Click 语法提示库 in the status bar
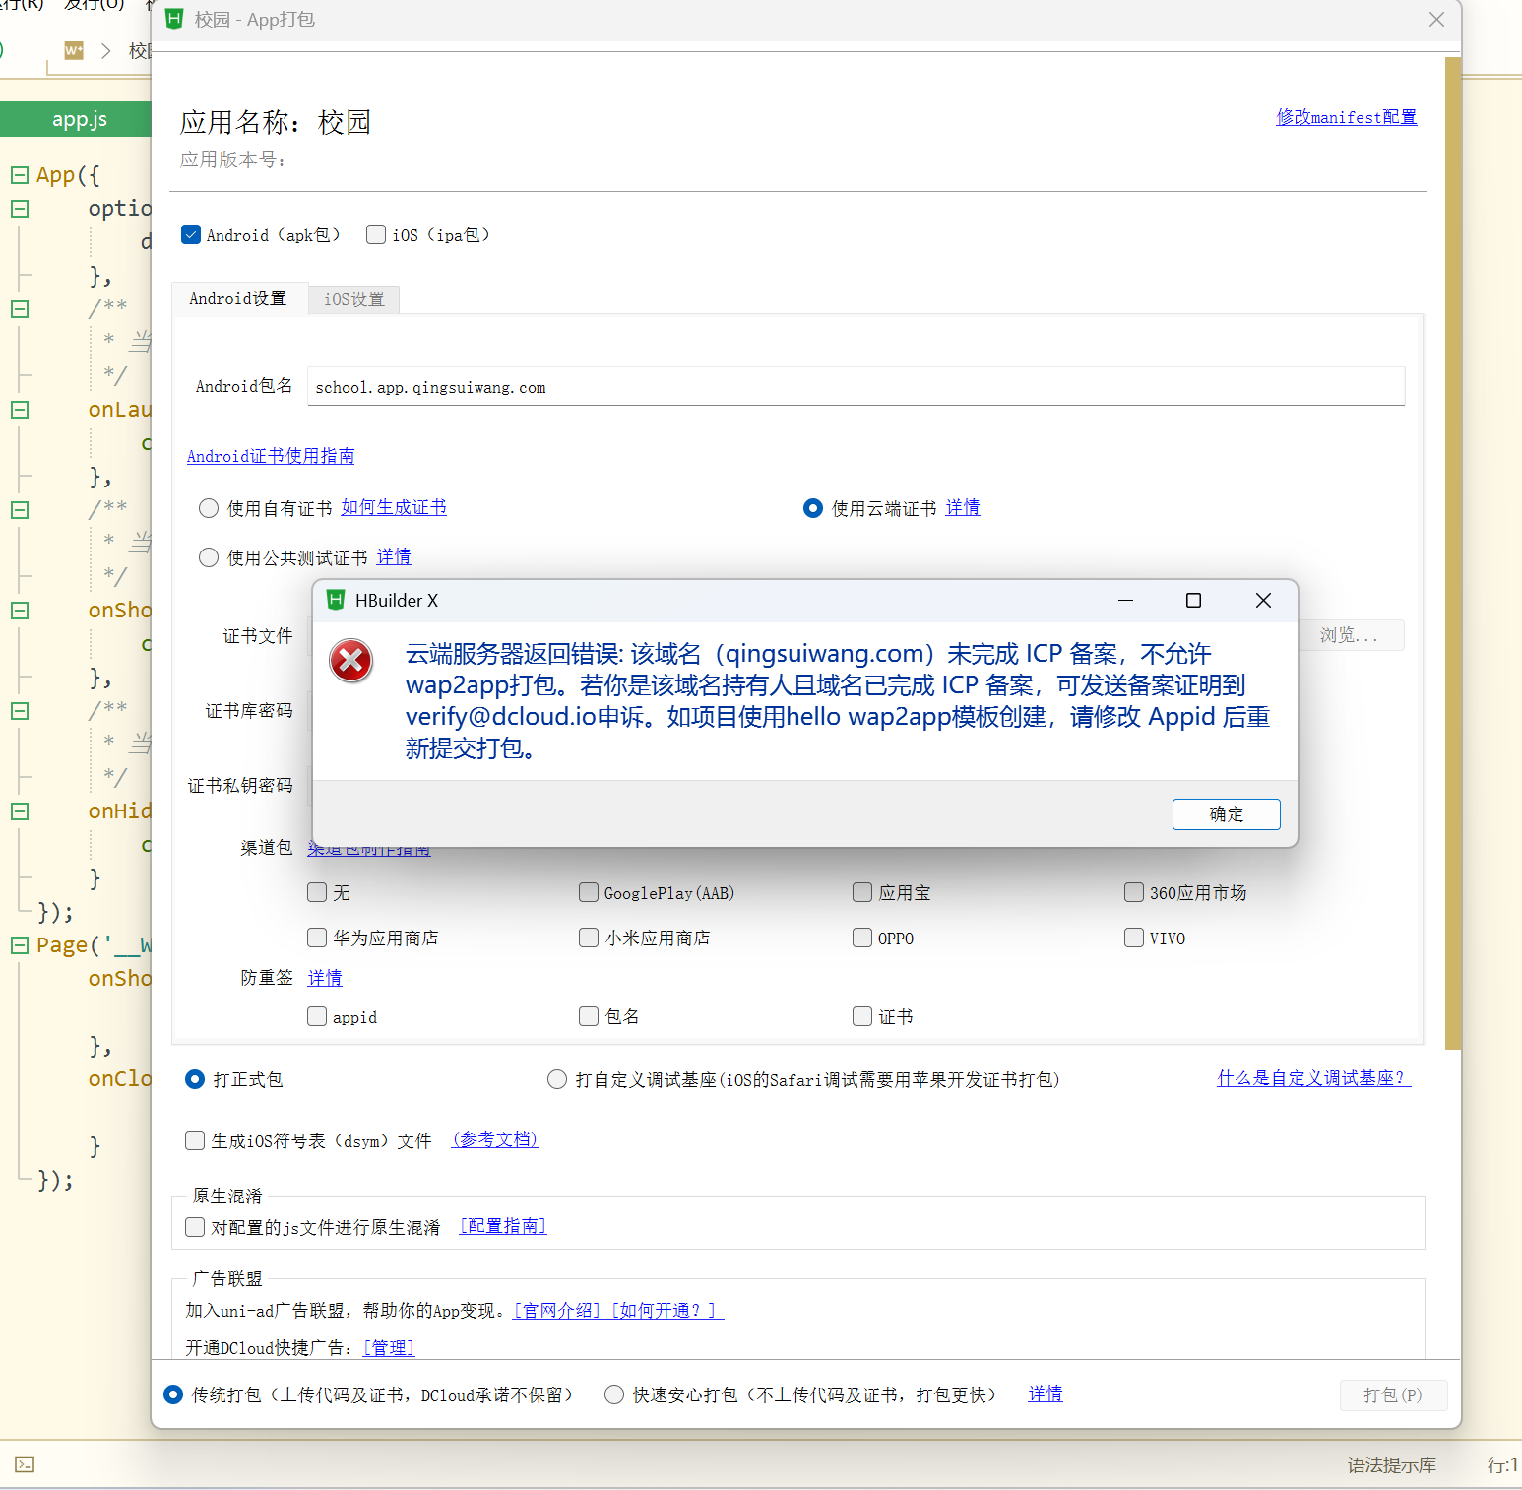This screenshot has height=1490, width=1522. (1392, 1464)
